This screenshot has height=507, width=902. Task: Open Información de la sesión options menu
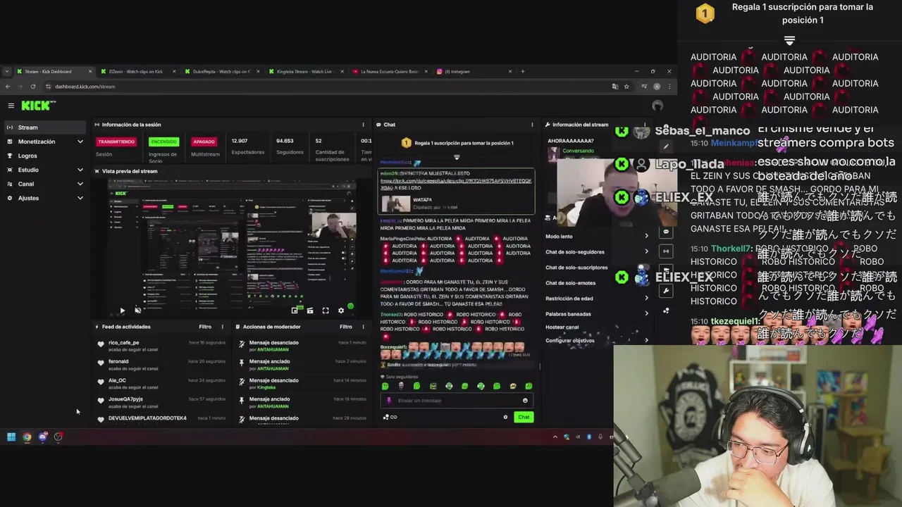click(x=363, y=125)
